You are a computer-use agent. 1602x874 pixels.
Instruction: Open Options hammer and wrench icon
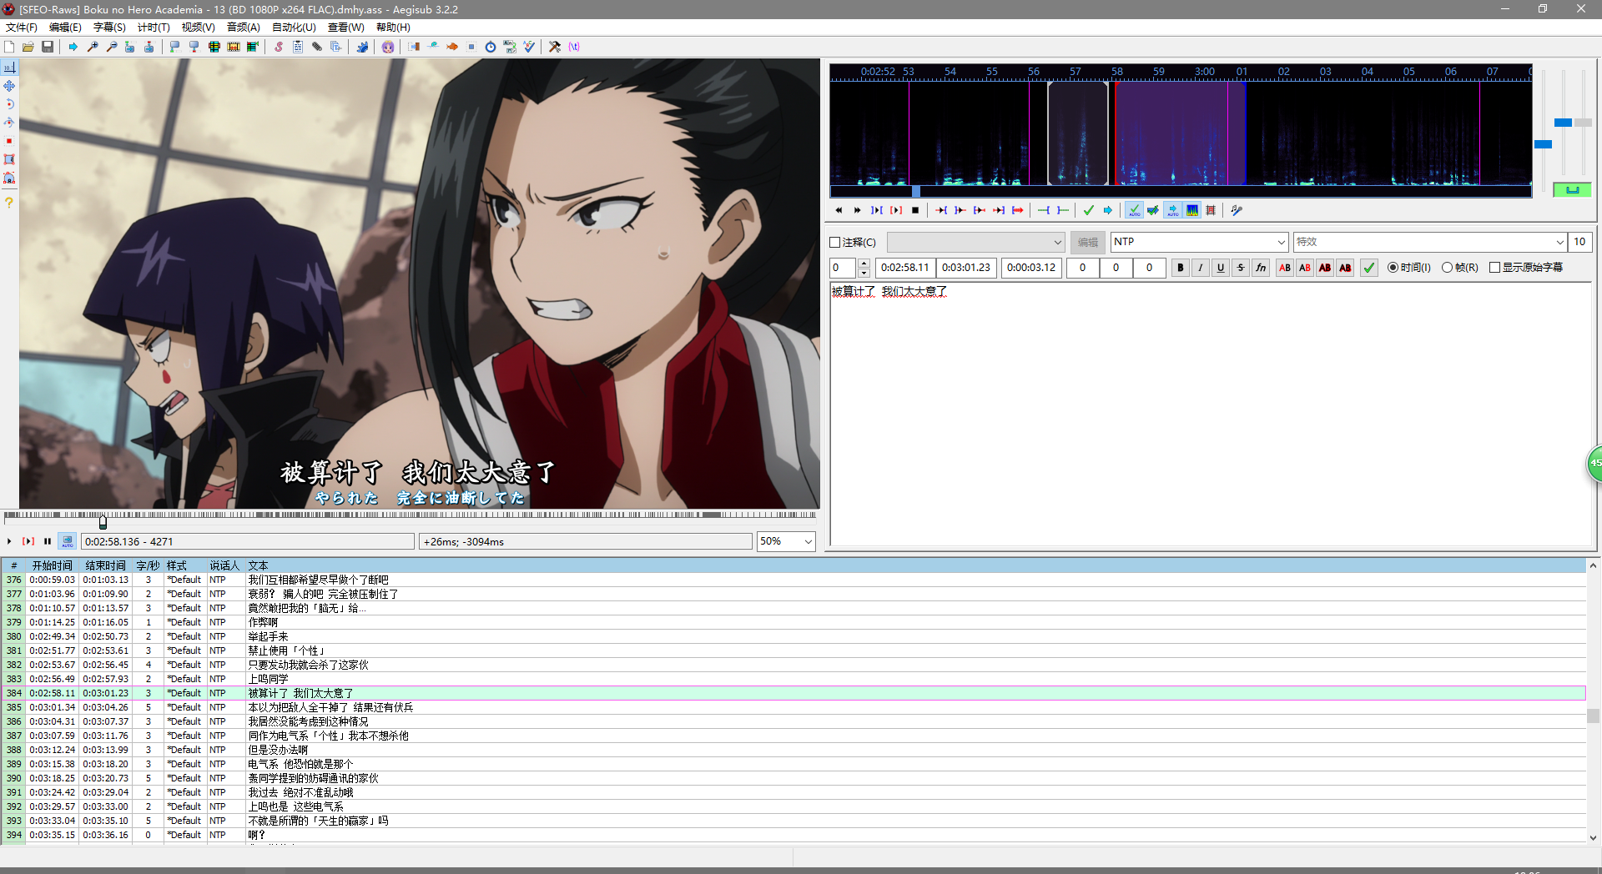pos(555,47)
